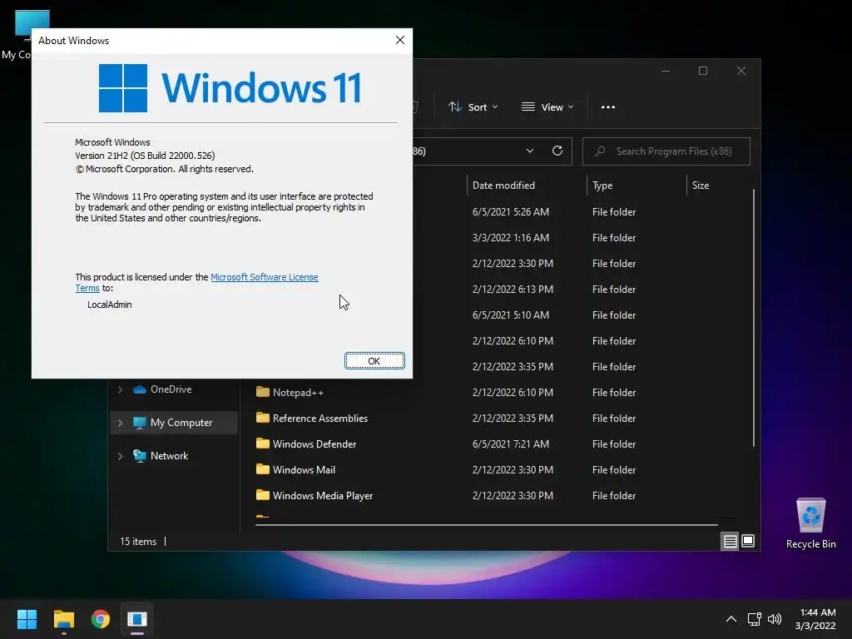Sort by Size column header
852x639 pixels.
(x=701, y=186)
